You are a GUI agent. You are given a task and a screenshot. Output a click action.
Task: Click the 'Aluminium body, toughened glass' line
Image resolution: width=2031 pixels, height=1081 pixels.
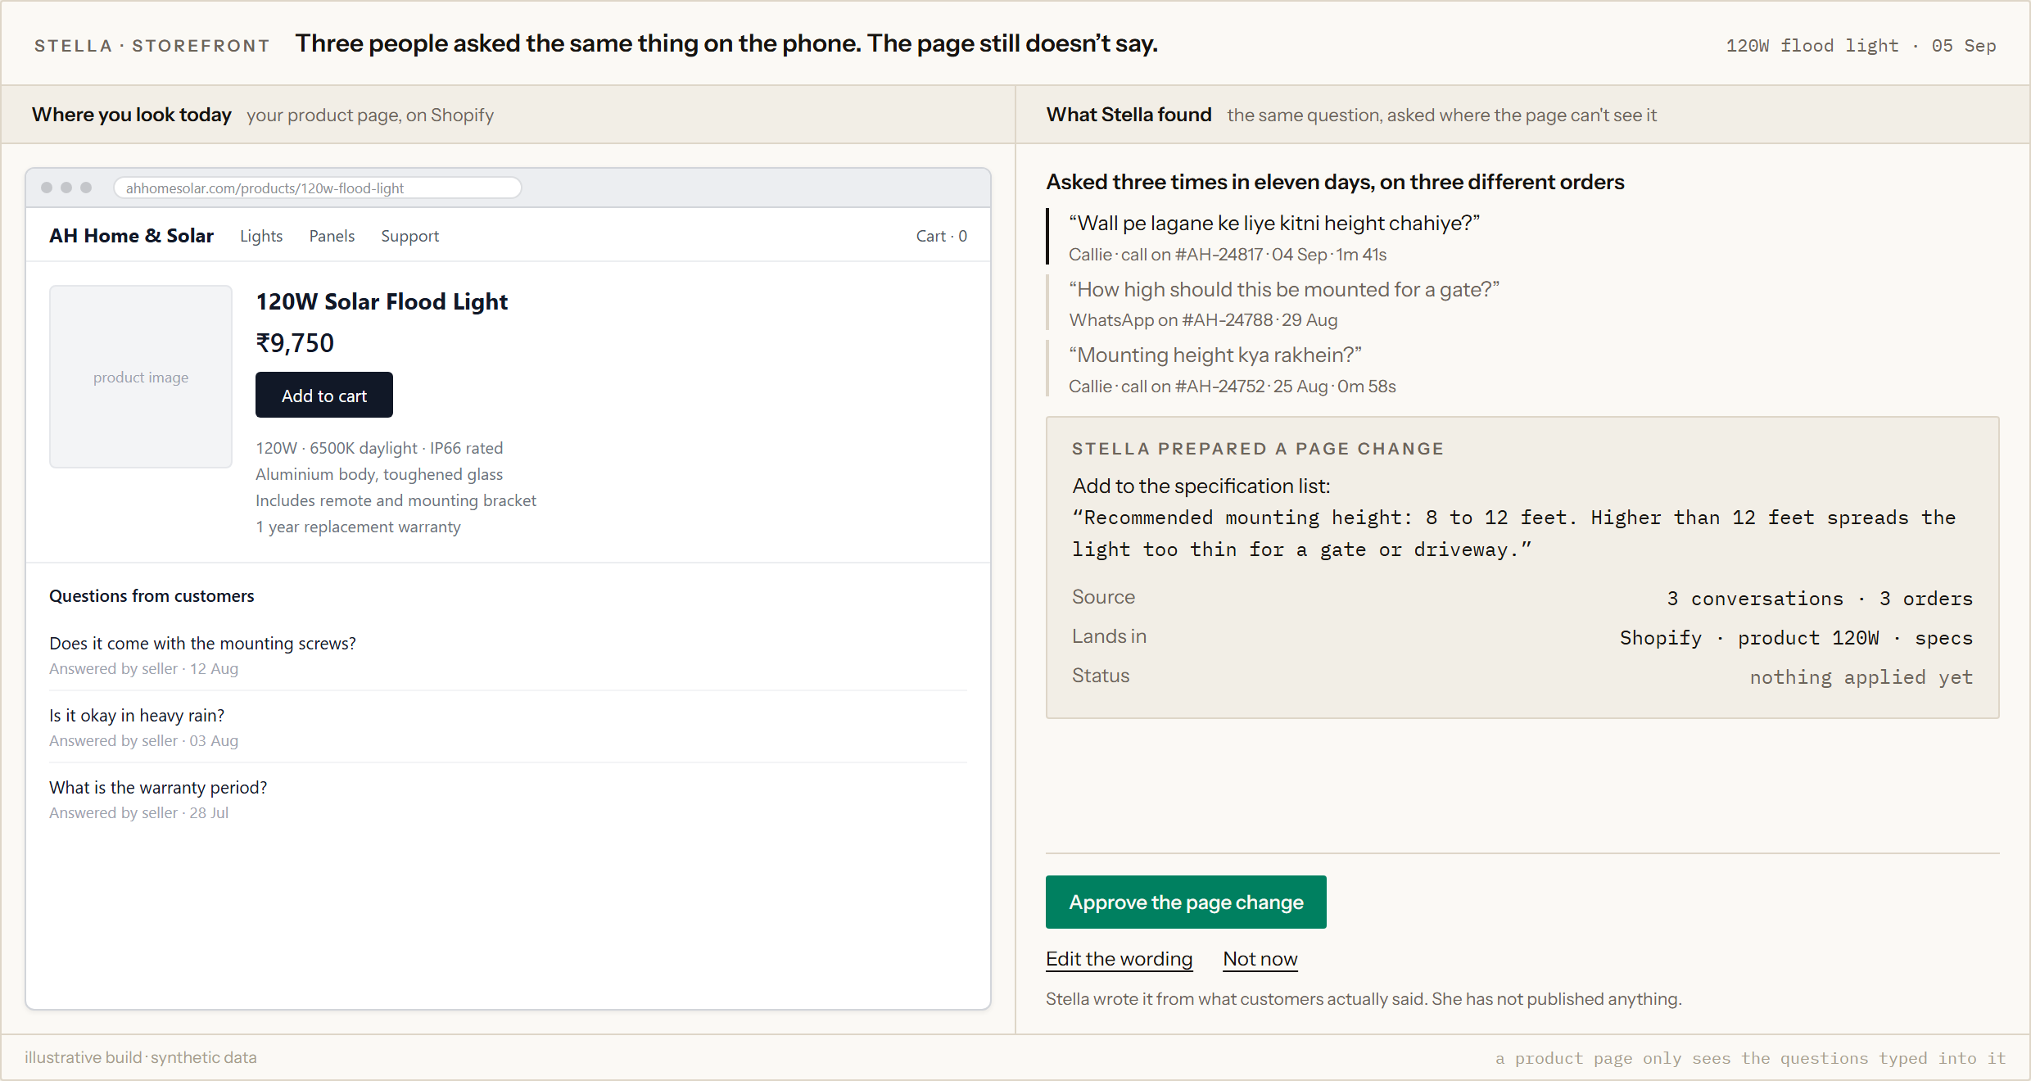pos(379,474)
